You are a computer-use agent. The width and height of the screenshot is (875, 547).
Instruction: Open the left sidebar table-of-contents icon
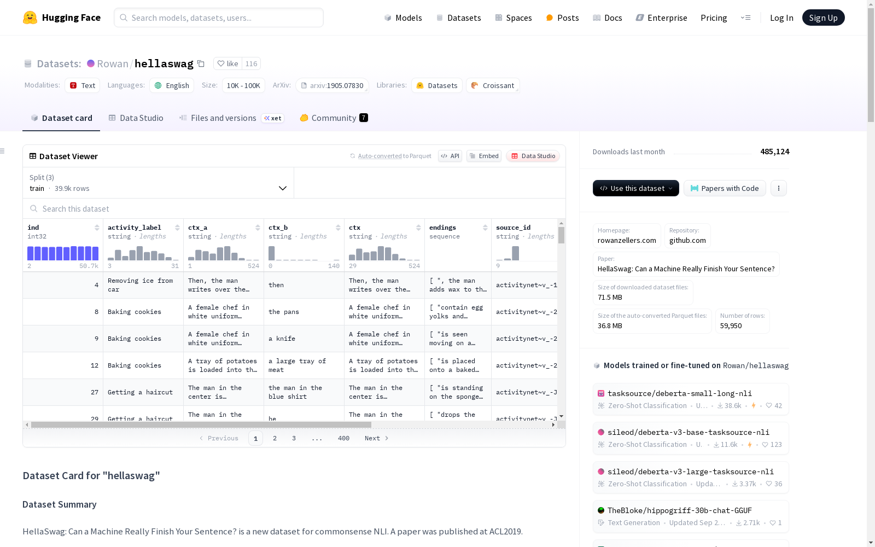pos(3,151)
